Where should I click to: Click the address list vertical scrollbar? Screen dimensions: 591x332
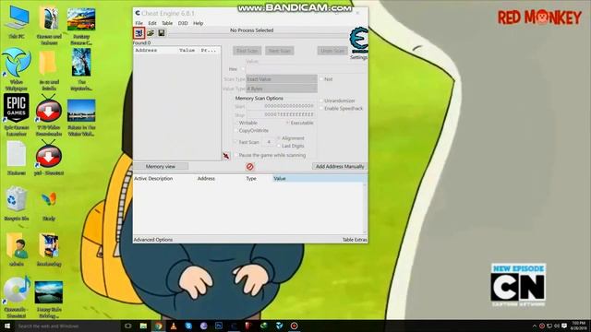(365, 208)
